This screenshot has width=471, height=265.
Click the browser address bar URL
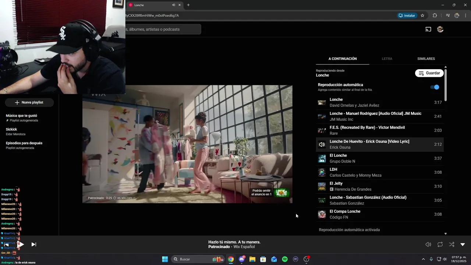coord(152,15)
